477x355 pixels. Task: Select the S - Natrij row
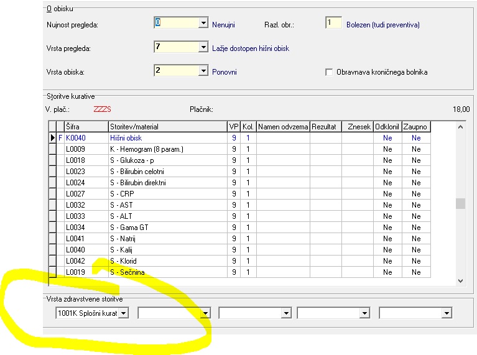(x=239, y=239)
